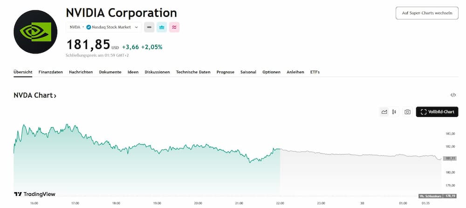Click the pink approximately-equal badge icon
The width and height of the screenshot is (466, 208).
tap(174, 27)
